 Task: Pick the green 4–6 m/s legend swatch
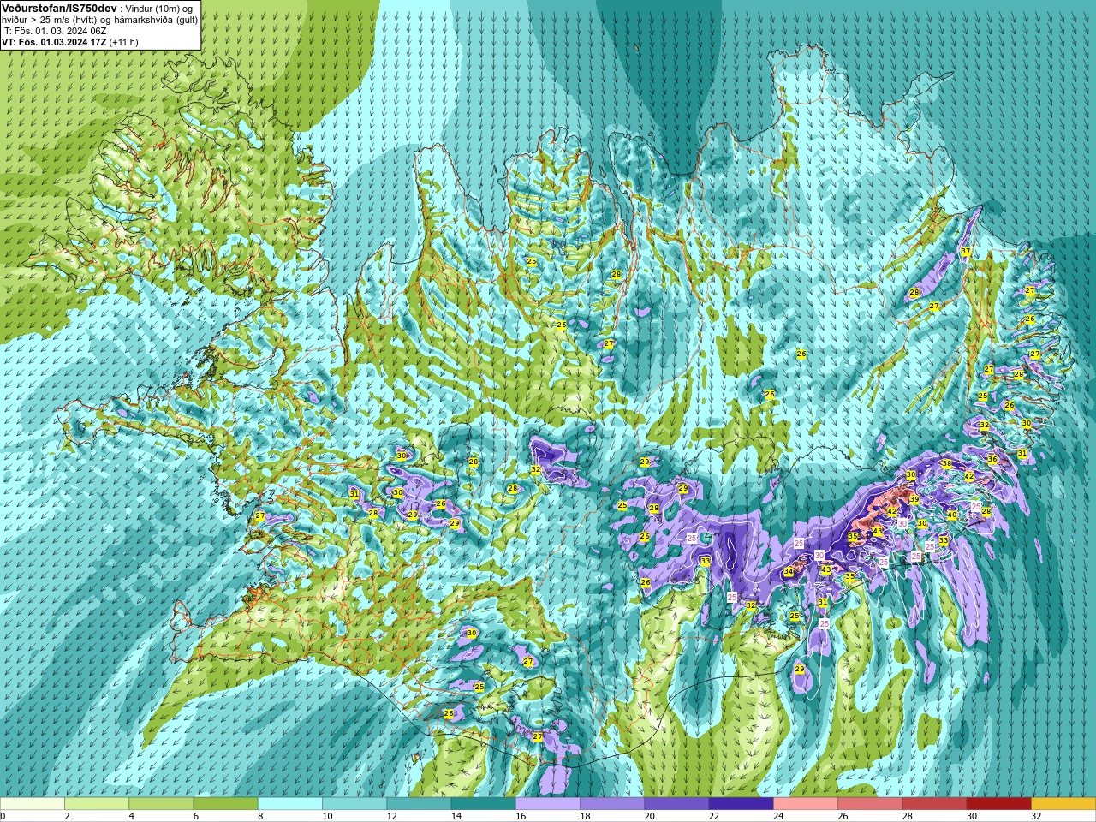[161, 804]
